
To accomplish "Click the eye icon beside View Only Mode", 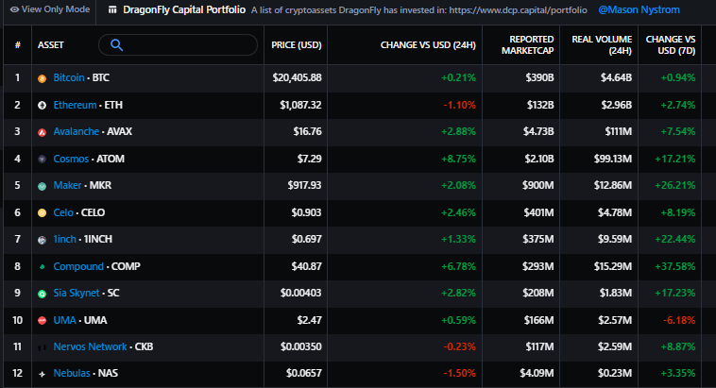I will click(x=14, y=9).
